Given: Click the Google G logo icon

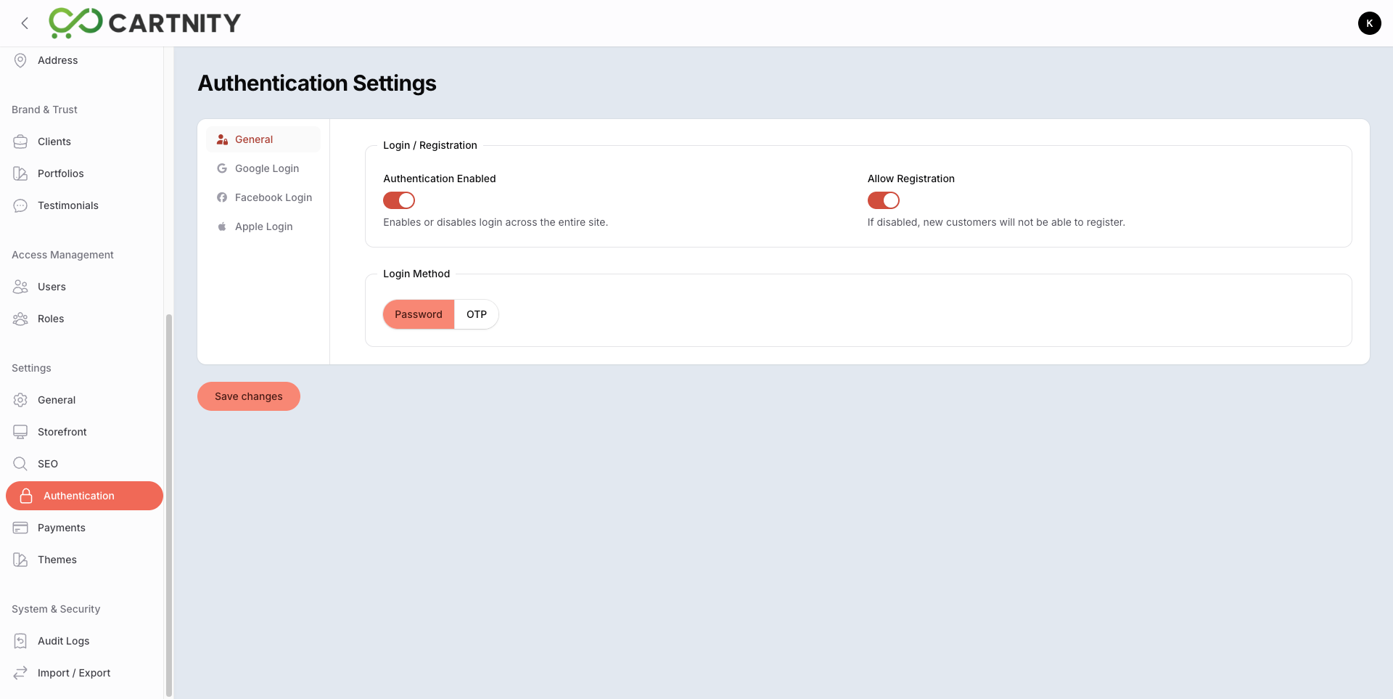Looking at the screenshot, I should (222, 168).
